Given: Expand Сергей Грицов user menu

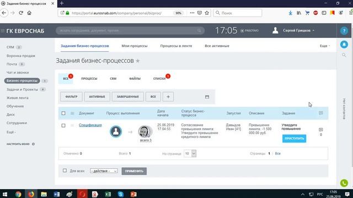Looking at the screenshot, I should coord(298,31).
